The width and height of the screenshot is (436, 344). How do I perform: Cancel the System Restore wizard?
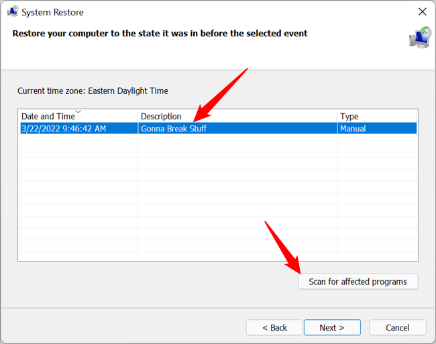(398, 327)
